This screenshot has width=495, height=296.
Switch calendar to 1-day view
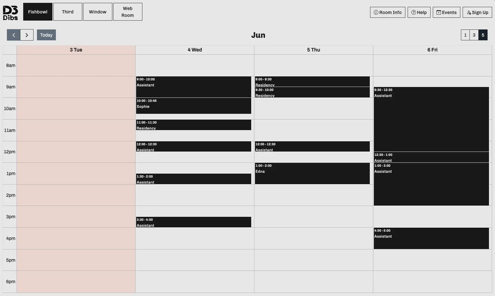coord(465,35)
